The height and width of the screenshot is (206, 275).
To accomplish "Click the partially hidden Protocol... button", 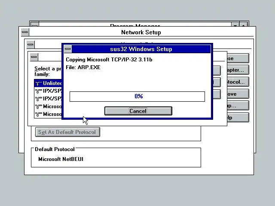I will coord(238,82).
